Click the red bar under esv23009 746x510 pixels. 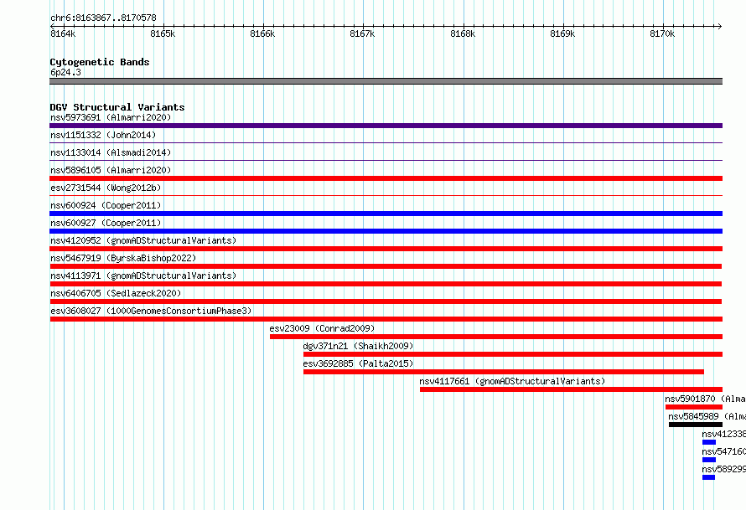[496, 337]
